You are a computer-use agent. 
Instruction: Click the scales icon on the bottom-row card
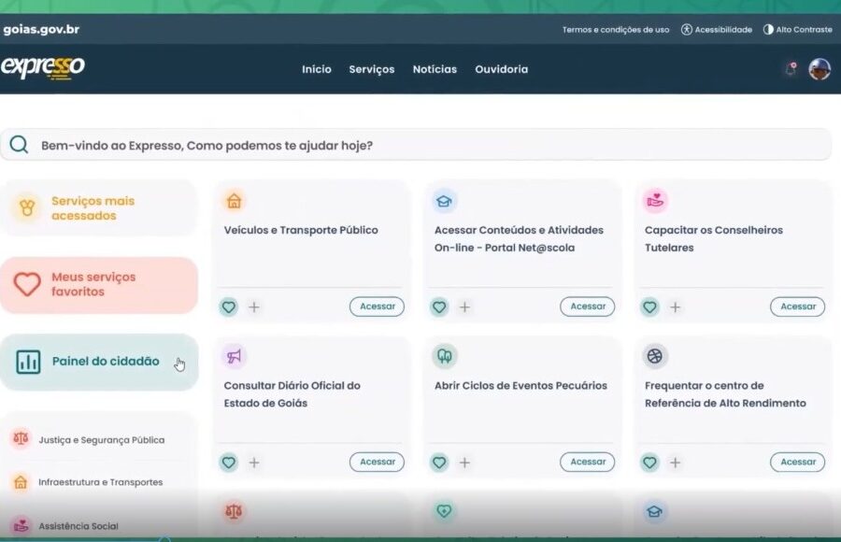[x=234, y=511]
